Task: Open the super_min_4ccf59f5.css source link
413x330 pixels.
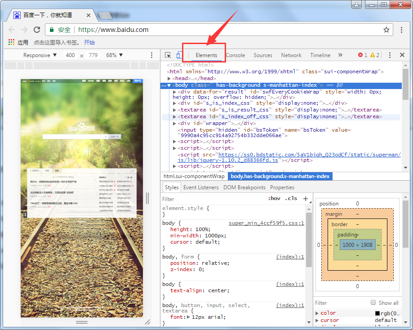Action: click(x=266, y=223)
